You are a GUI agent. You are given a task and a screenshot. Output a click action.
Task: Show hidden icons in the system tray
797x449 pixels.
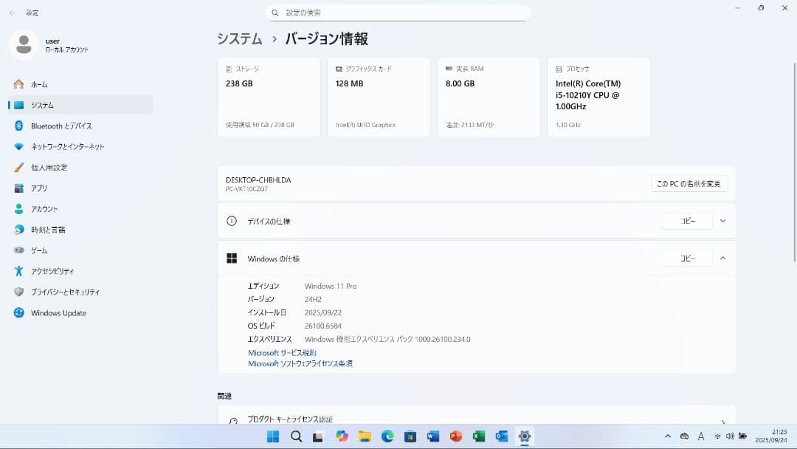(667, 436)
